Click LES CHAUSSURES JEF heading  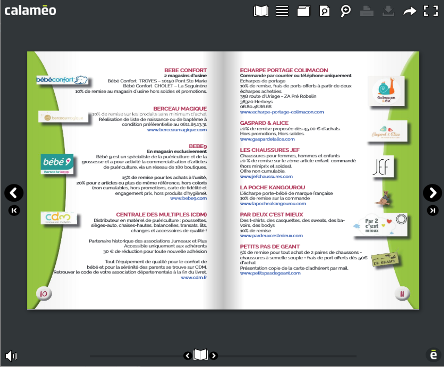pyautogui.click(x=270, y=150)
